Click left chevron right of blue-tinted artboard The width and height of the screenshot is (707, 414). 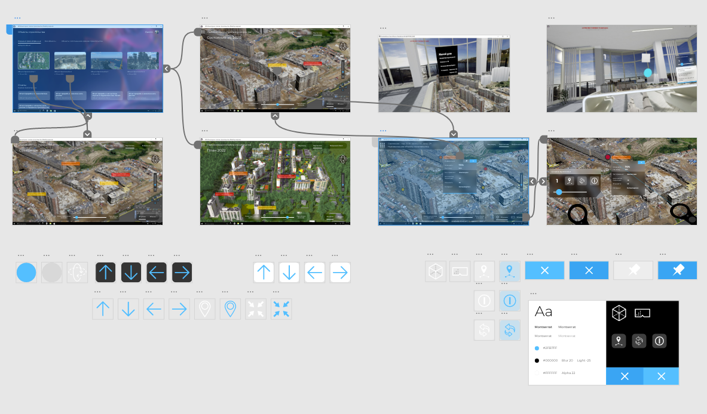coord(532,181)
